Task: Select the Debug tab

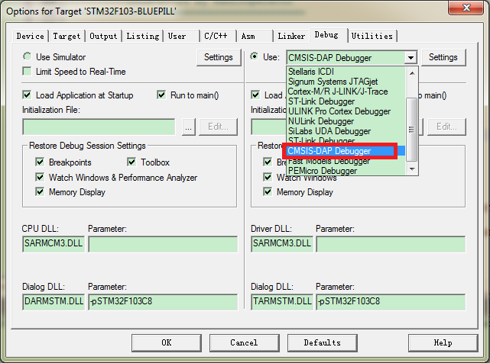Action: click(328, 35)
